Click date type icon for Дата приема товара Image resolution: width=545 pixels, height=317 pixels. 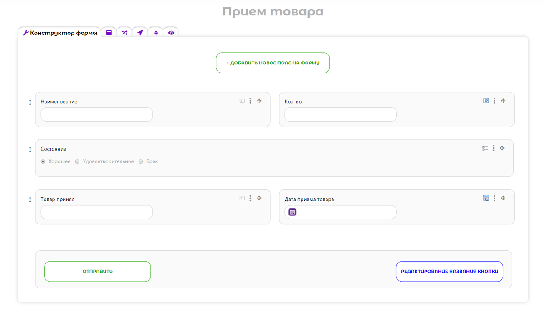(x=486, y=198)
